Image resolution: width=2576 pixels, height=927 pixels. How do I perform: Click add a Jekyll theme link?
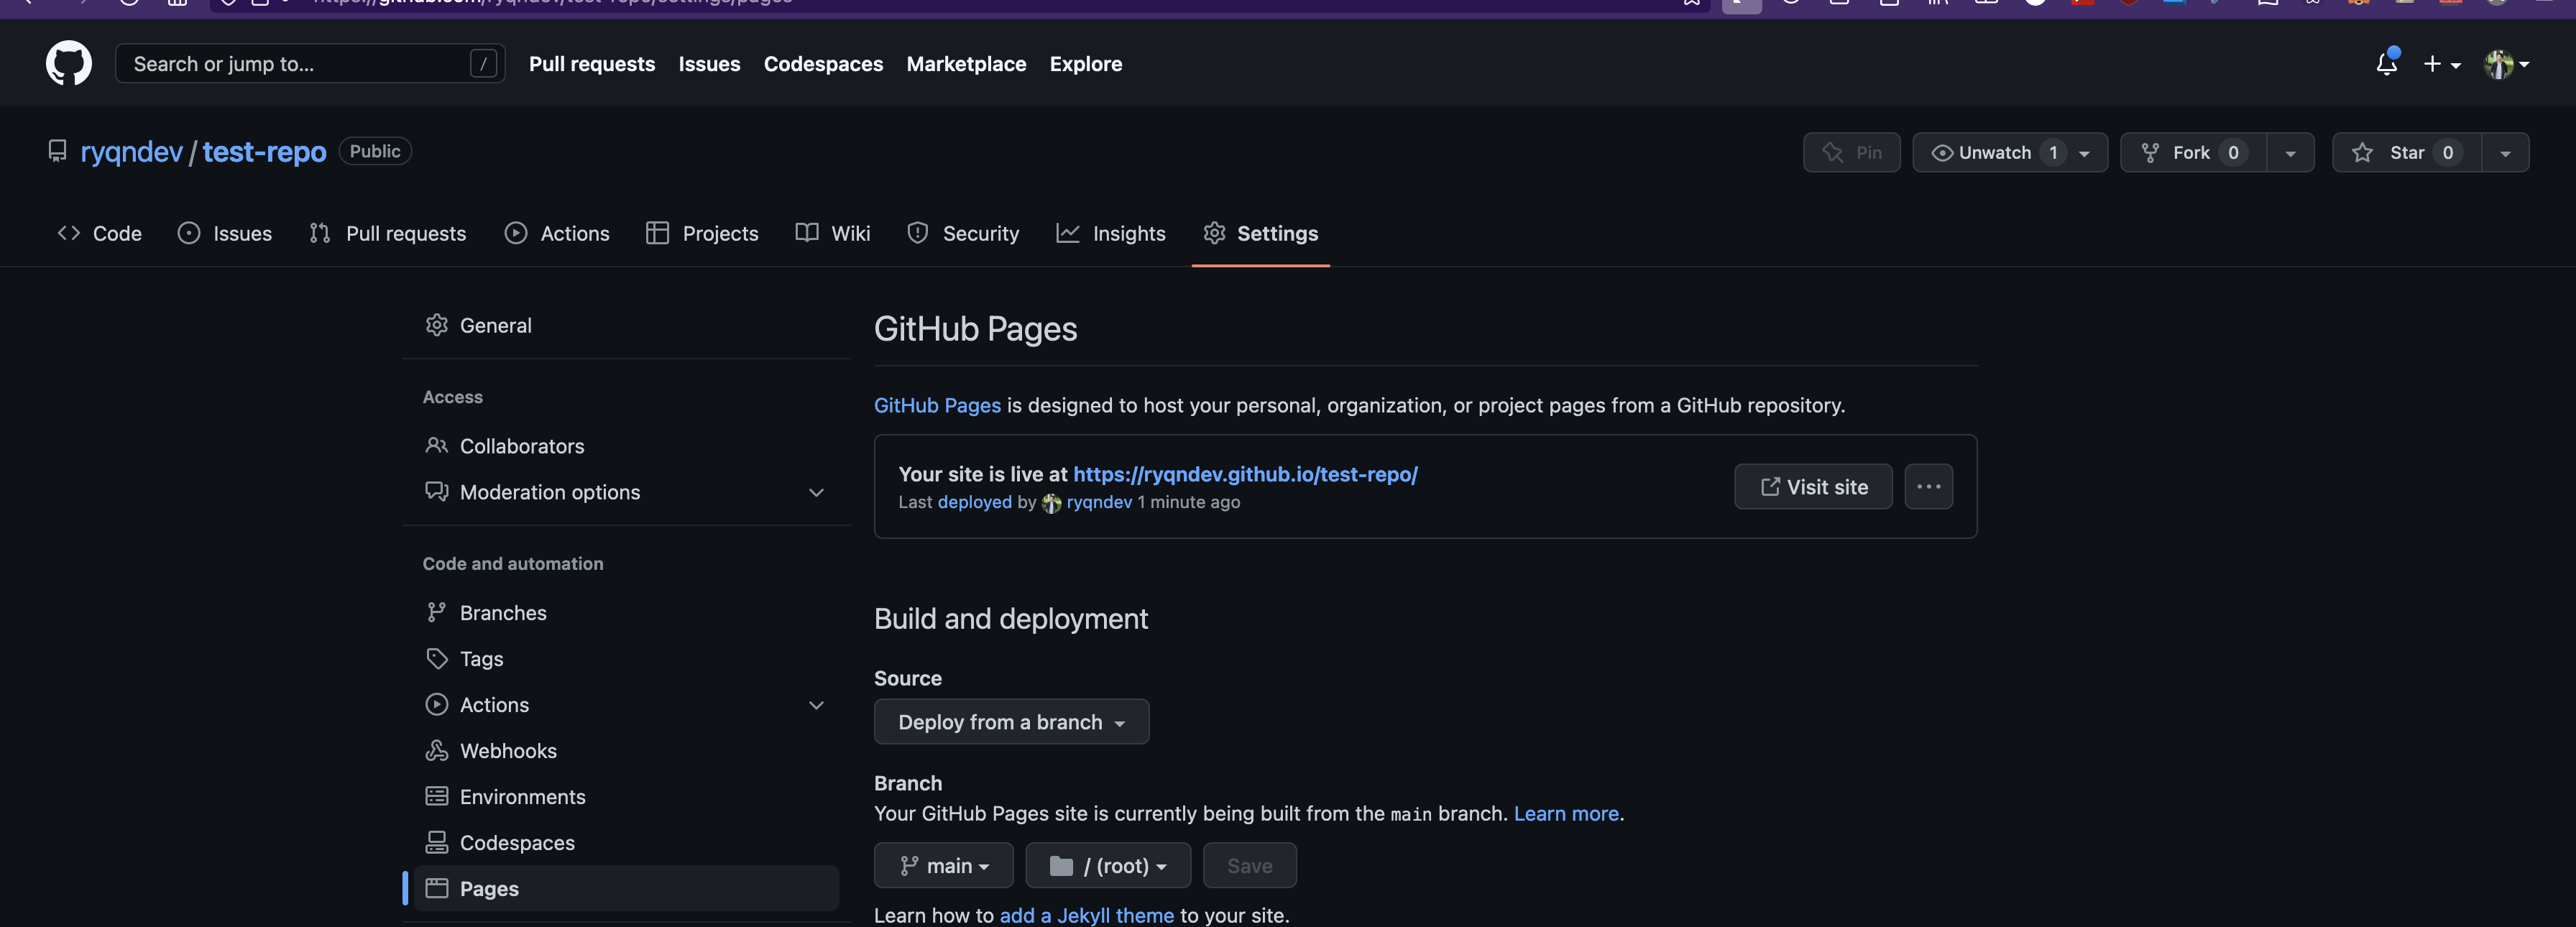click(1086, 915)
